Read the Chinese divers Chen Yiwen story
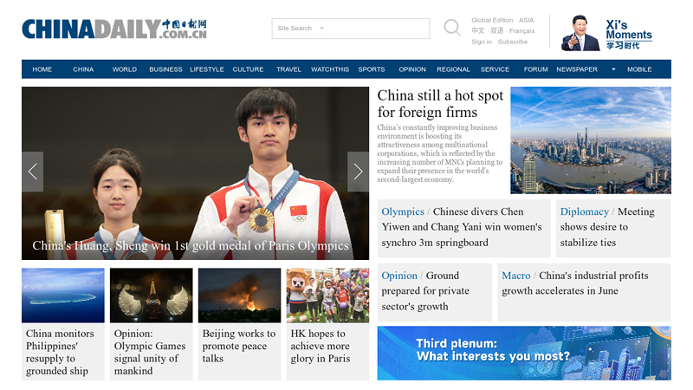 click(x=462, y=227)
